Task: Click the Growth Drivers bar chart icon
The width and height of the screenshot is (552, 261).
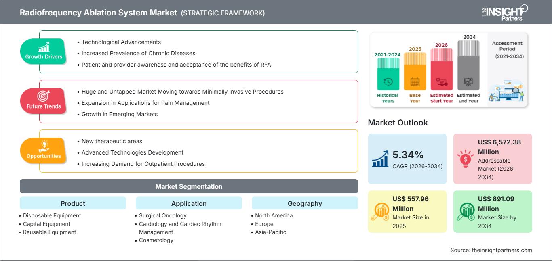Action: pos(44,47)
